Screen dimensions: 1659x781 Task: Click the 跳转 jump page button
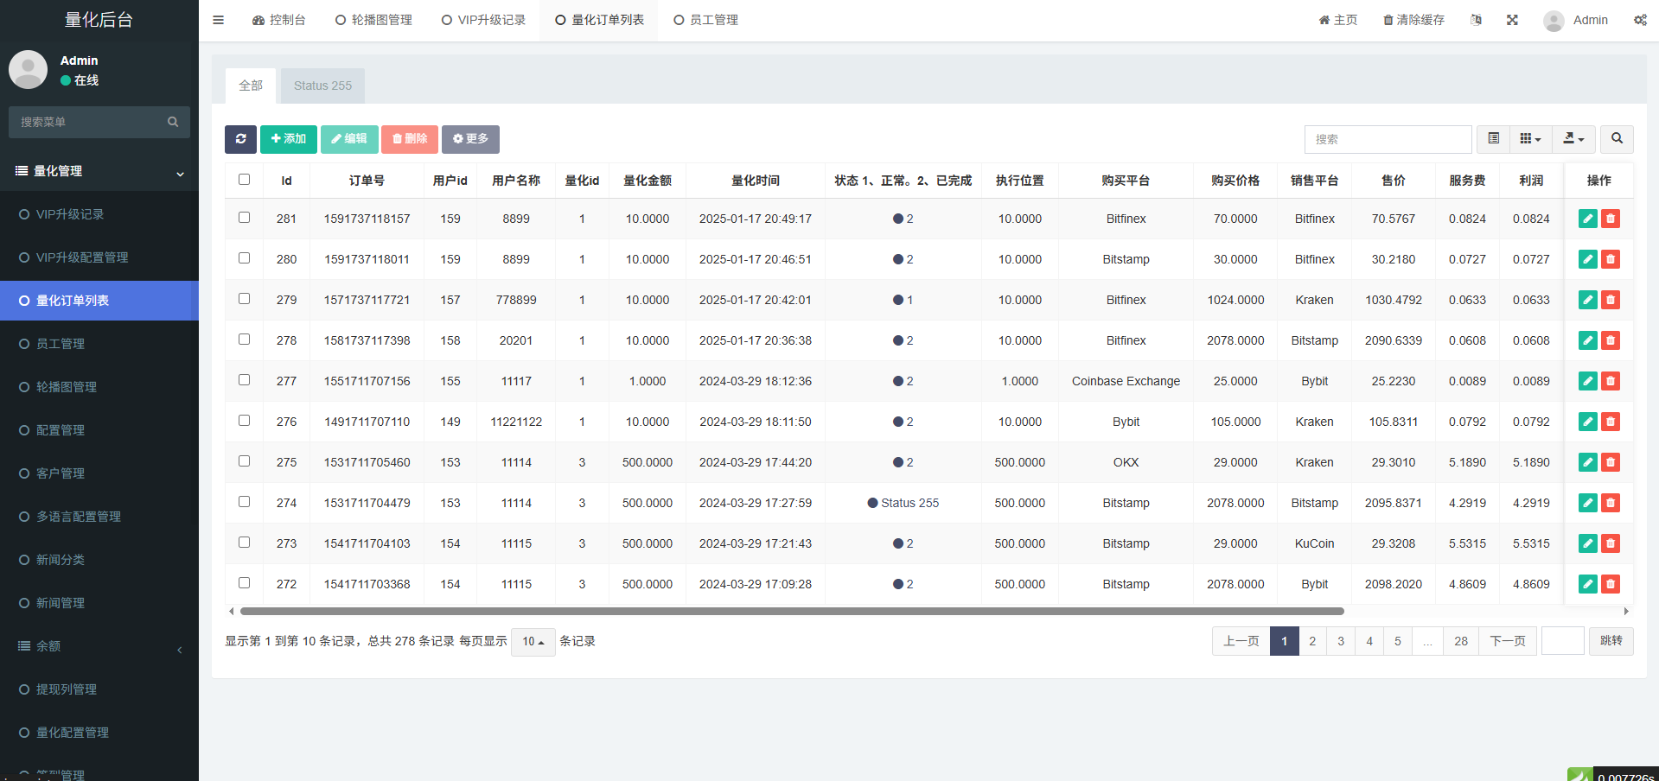click(1611, 641)
